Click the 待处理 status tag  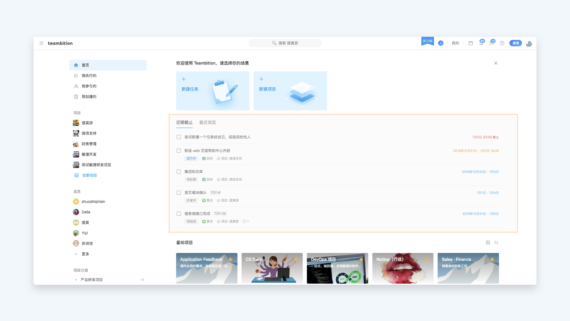191,180
